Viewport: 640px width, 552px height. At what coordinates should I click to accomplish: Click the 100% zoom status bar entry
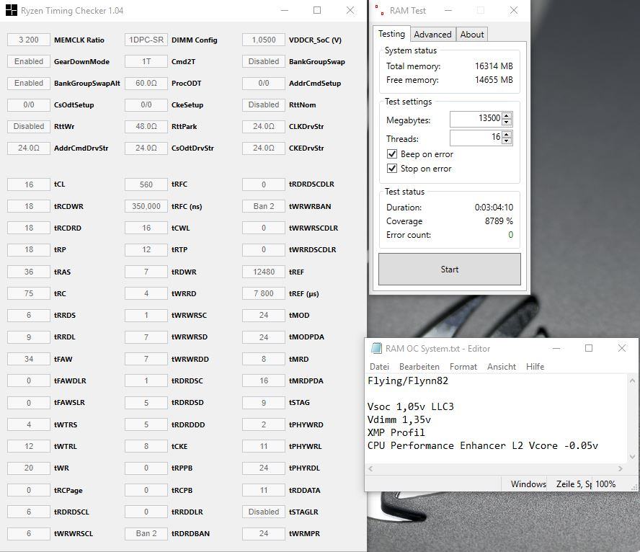(x=605, y=484)
